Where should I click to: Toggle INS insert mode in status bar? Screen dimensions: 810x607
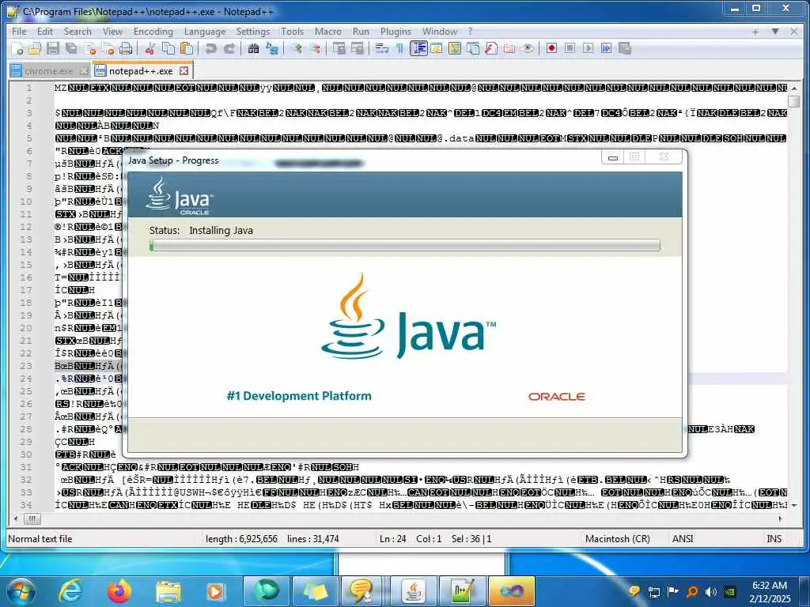coord(774,539)
